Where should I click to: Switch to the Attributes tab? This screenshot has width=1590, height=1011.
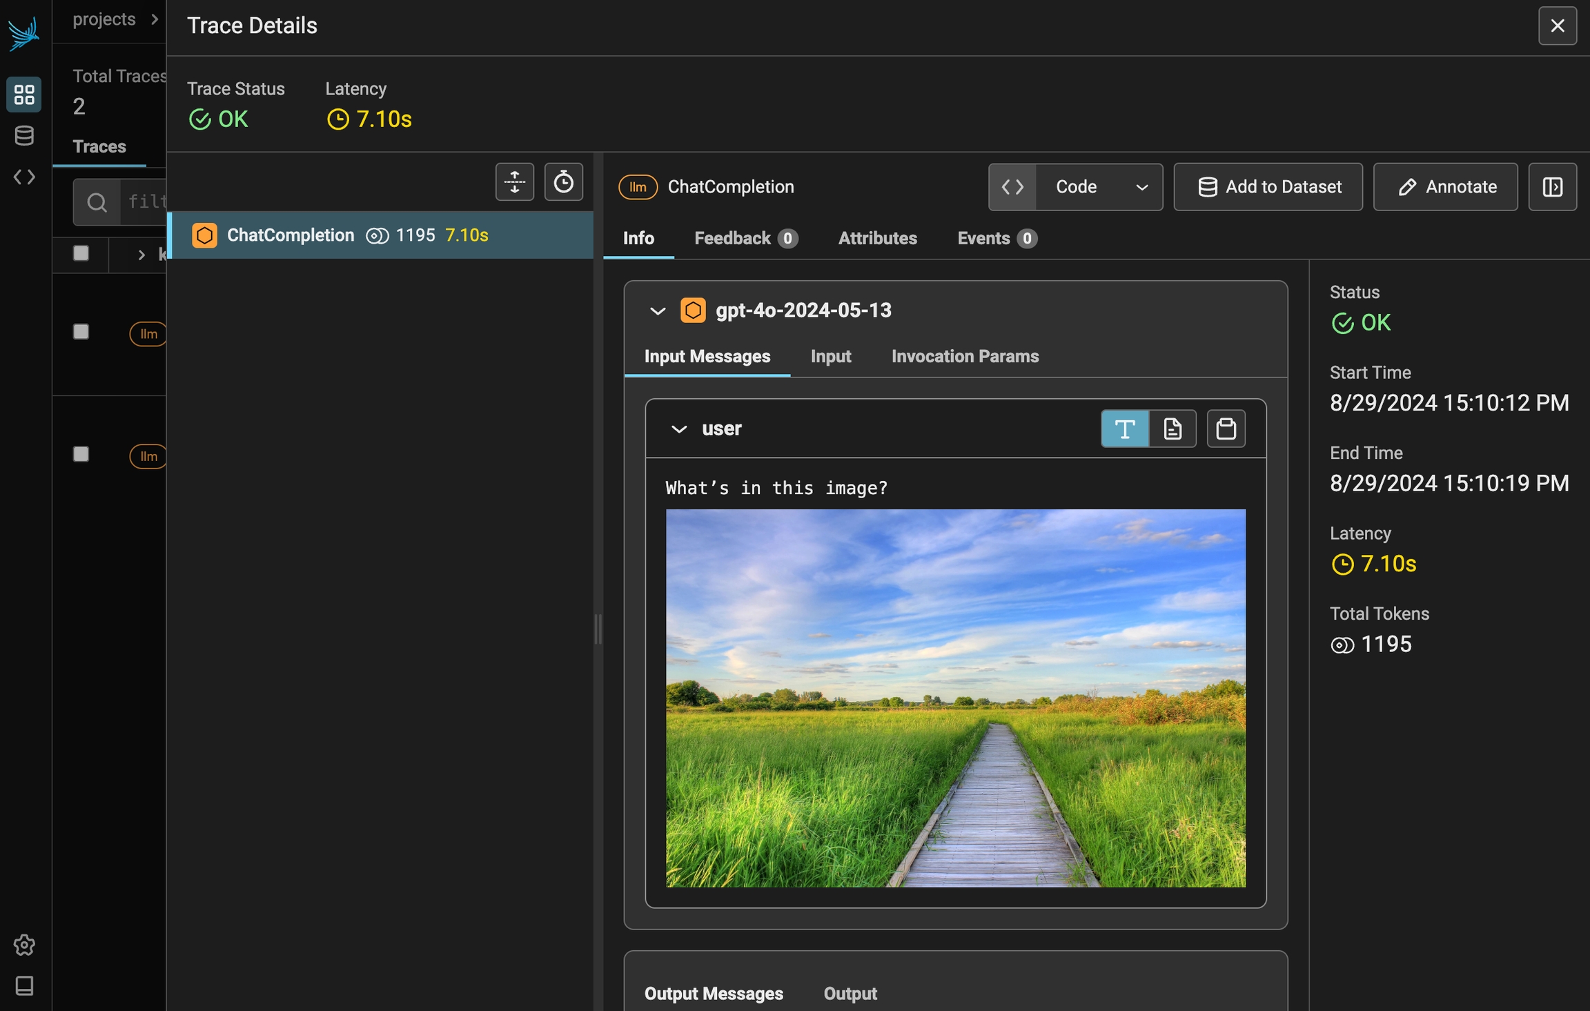tap(877, 238)
